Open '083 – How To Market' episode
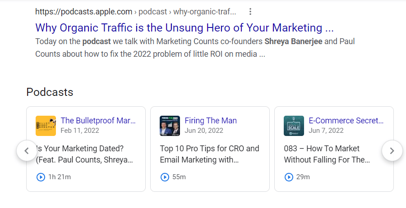The image size is (406, 208). point(327,154)
